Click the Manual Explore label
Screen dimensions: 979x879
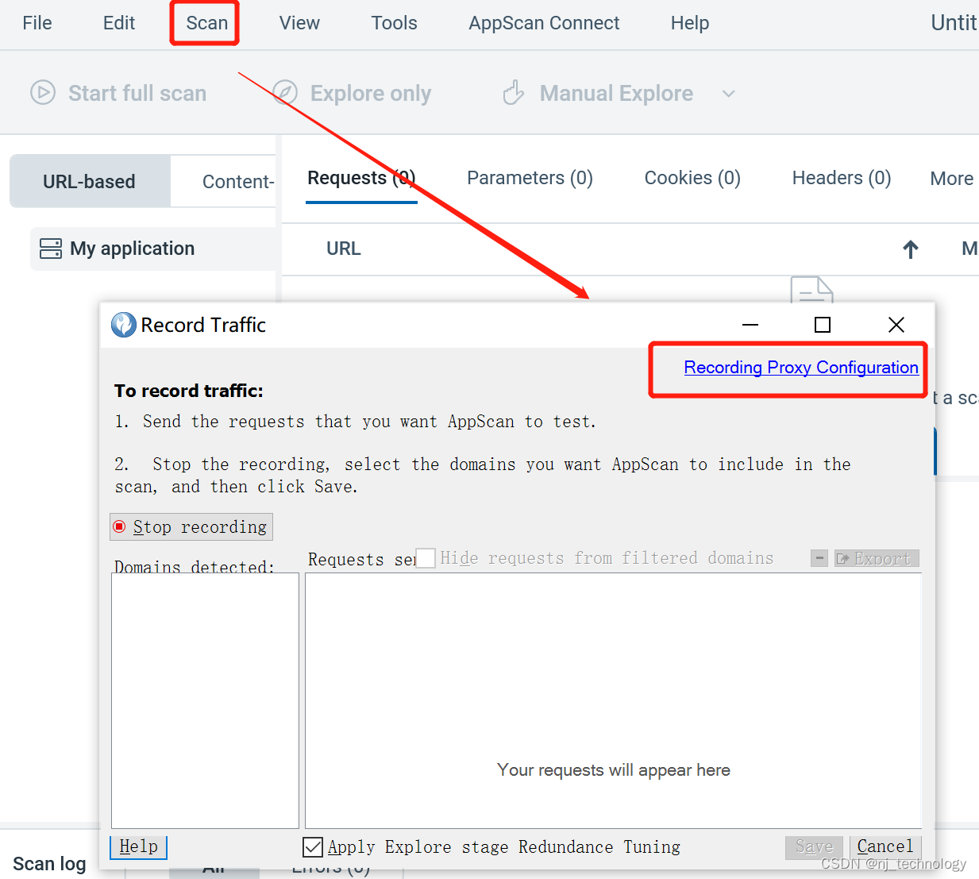(x=616, y=93)
